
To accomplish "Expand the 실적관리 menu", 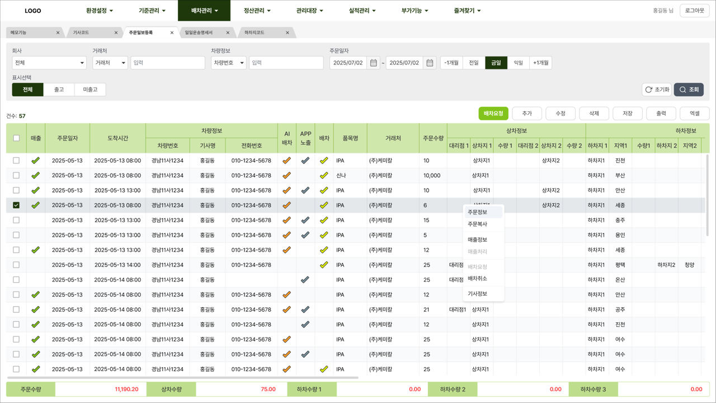I will pos(362,11).
